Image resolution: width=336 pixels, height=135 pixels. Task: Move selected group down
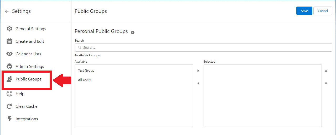point(326,83)
